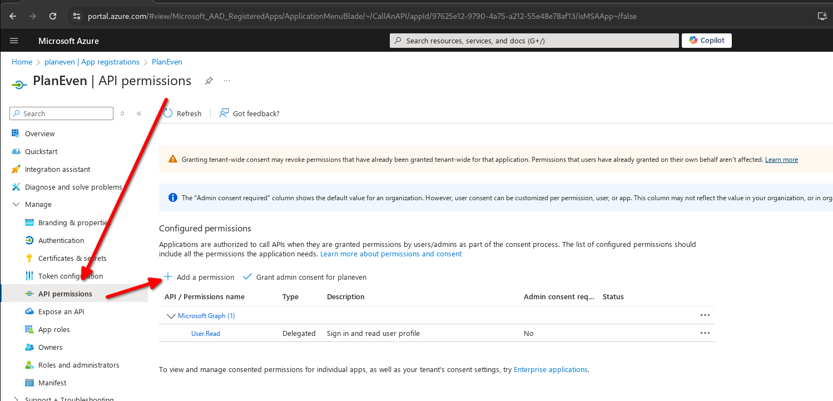The height and width of the screenshot is (401, 833).
Task: Open the Enterprise applications link
Action: (551, 369)
